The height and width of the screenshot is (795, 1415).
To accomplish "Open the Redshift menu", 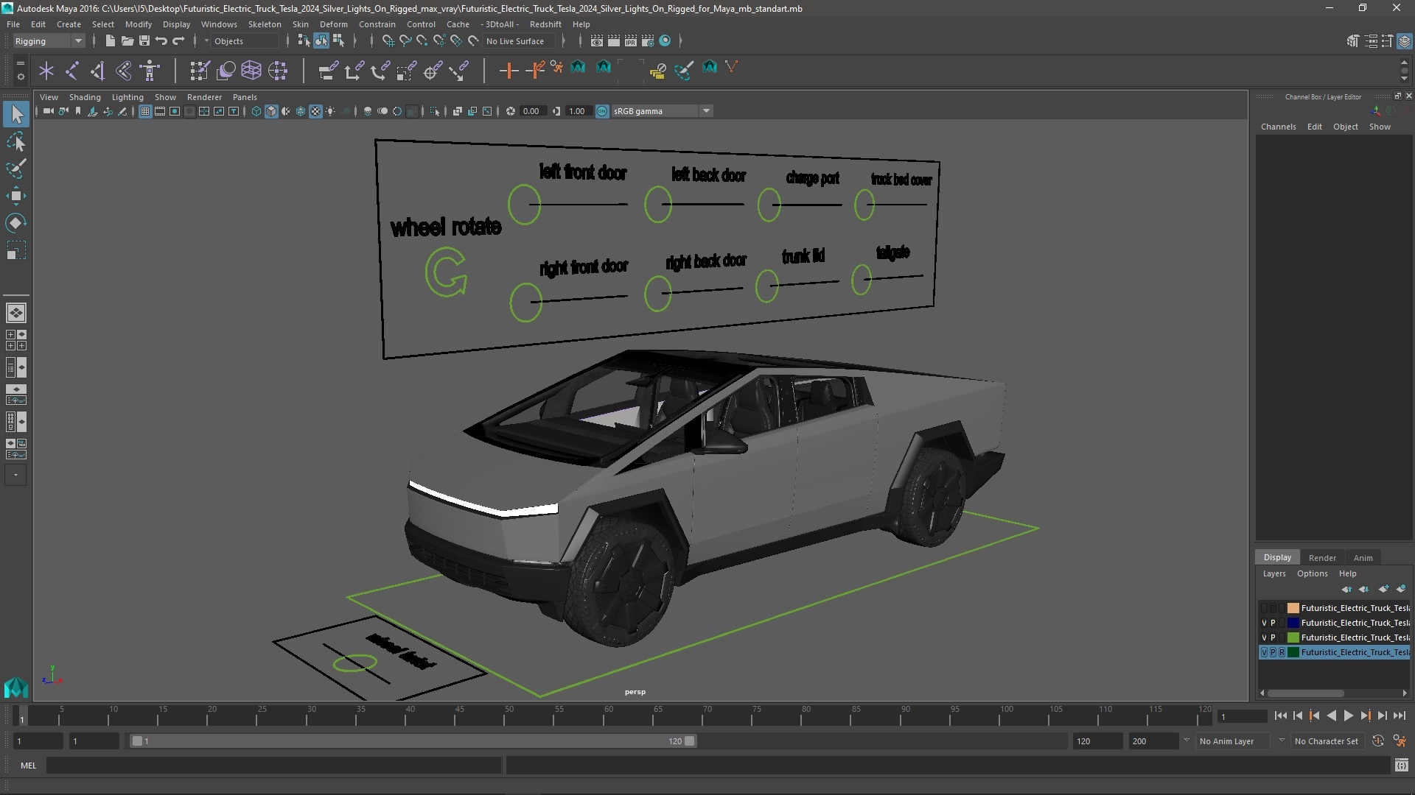I will click(545, 24).
